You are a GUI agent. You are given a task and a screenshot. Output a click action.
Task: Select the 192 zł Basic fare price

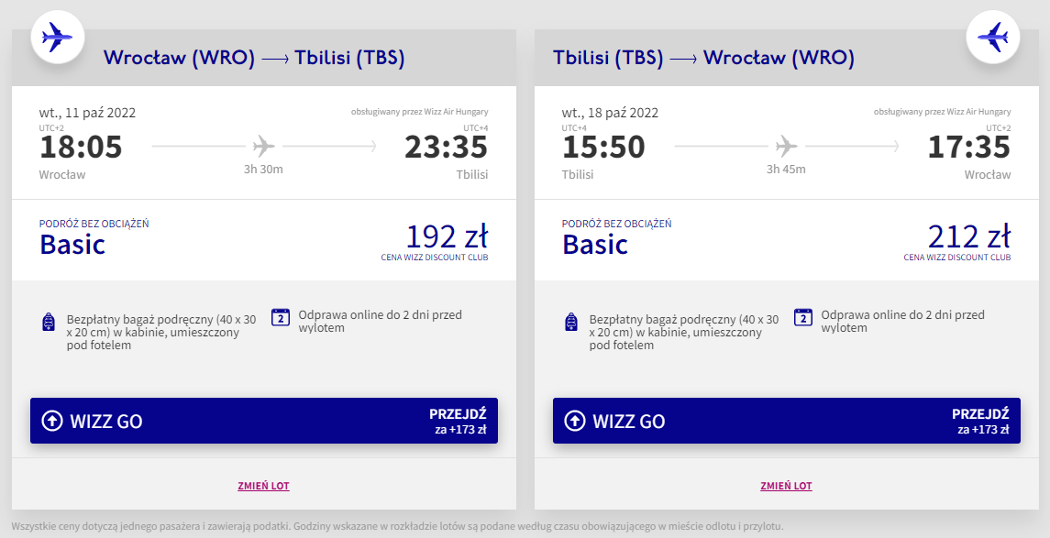[447, 237]
